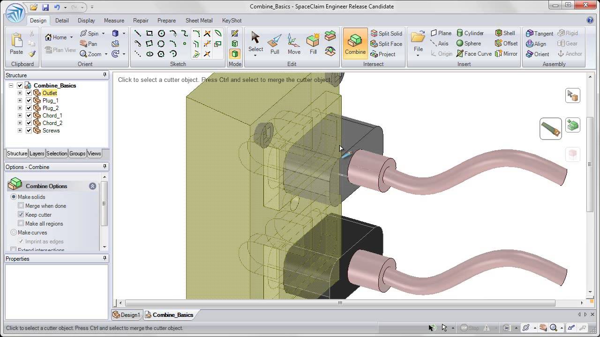Open the Spin dropdown arrow
Viewport: 600px width, 337px height.
point(103,34)
